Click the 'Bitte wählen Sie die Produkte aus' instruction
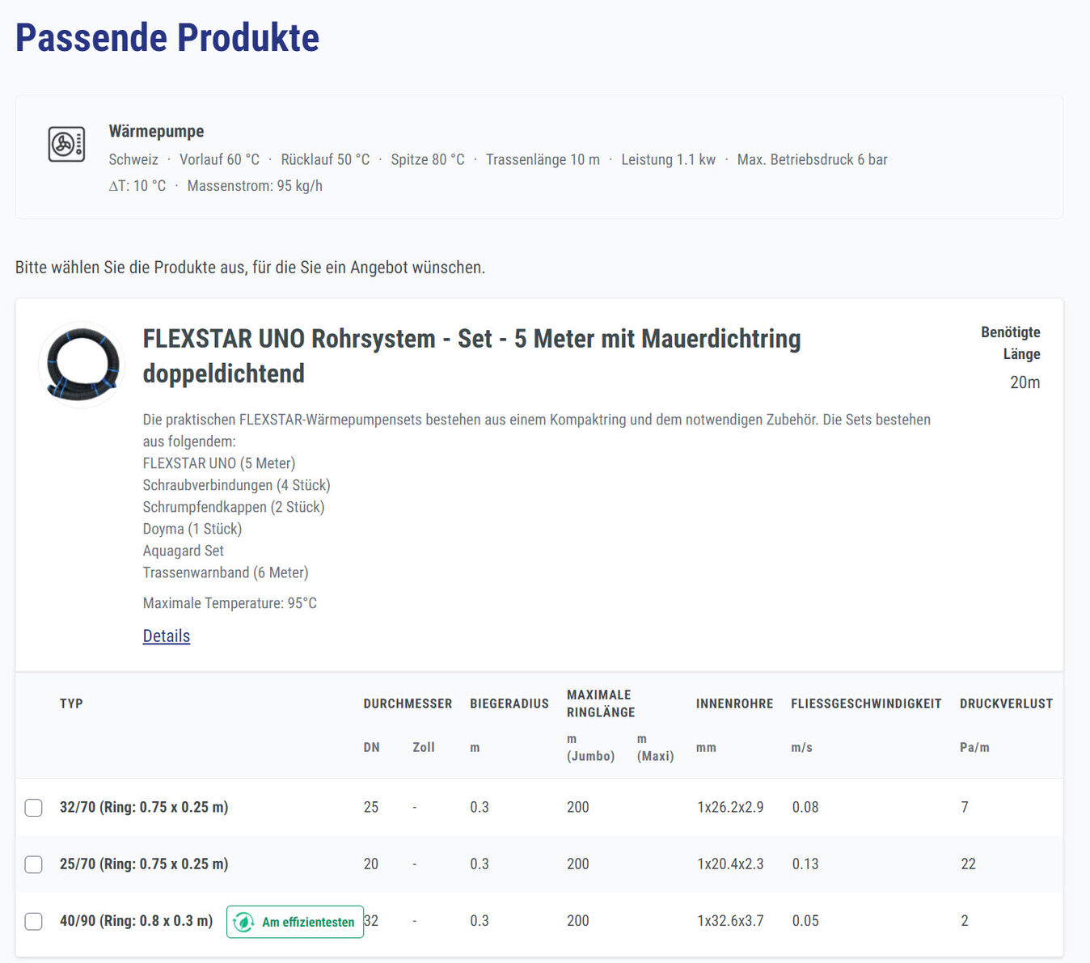The image size is (1090, 963). (250, 268)
